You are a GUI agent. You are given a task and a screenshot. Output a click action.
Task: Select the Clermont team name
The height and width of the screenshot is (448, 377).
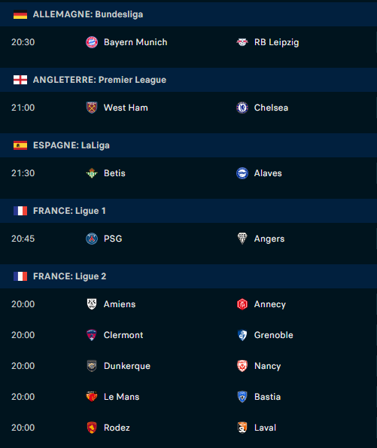123,335
